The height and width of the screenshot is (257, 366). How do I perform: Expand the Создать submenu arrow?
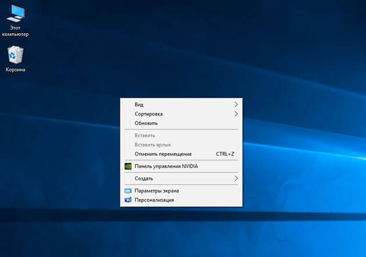236,179
